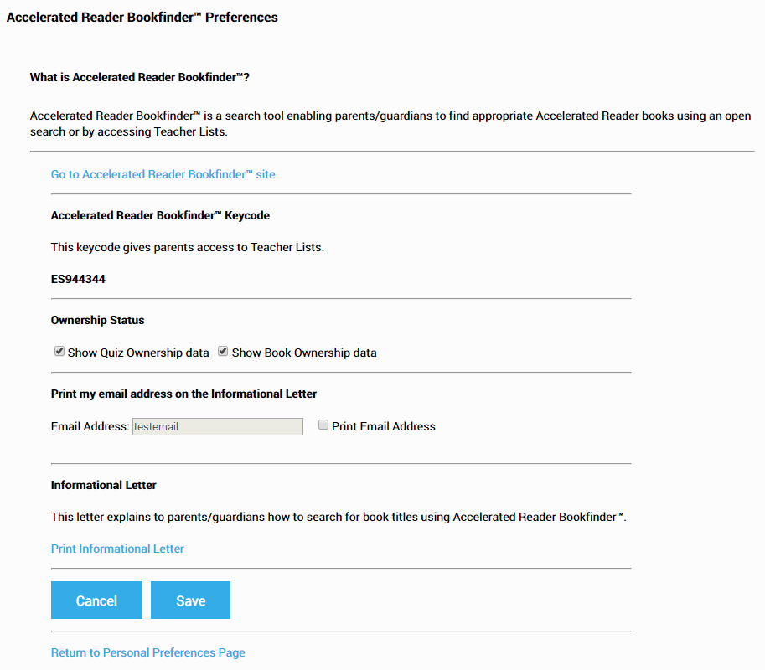Click the Accelerated Reader Bookfinder Preferences page title

(142, 17)
